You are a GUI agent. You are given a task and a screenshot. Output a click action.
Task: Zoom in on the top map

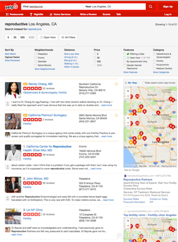[x=128, y=91]
